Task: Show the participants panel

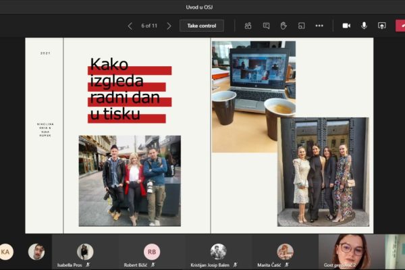Action: click(x=248, y=26)
